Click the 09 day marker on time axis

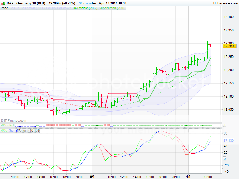(92, 177)
